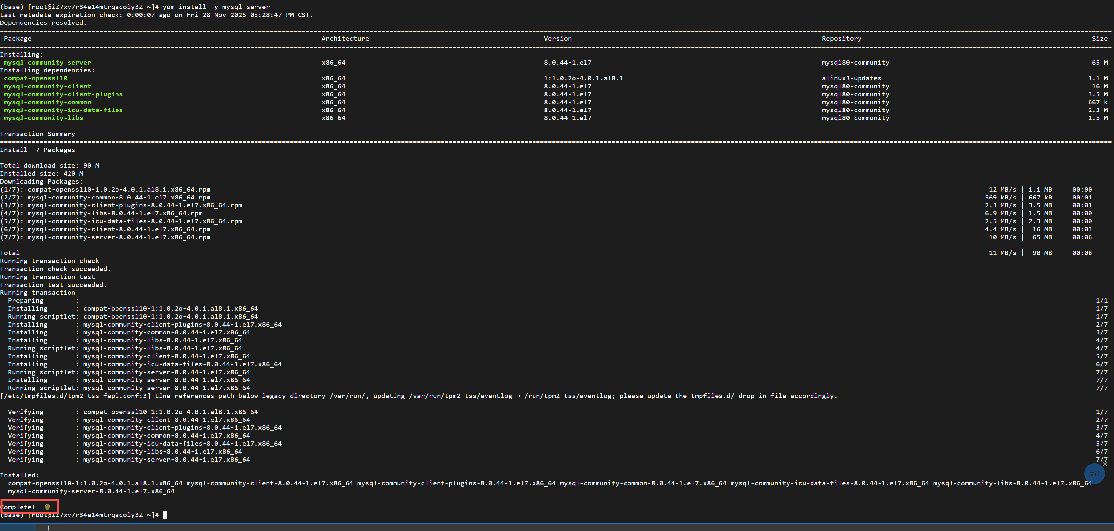
Task: Click 'Installing:' heading above package table
Action: pyautogui.click(x=22, y=55)
